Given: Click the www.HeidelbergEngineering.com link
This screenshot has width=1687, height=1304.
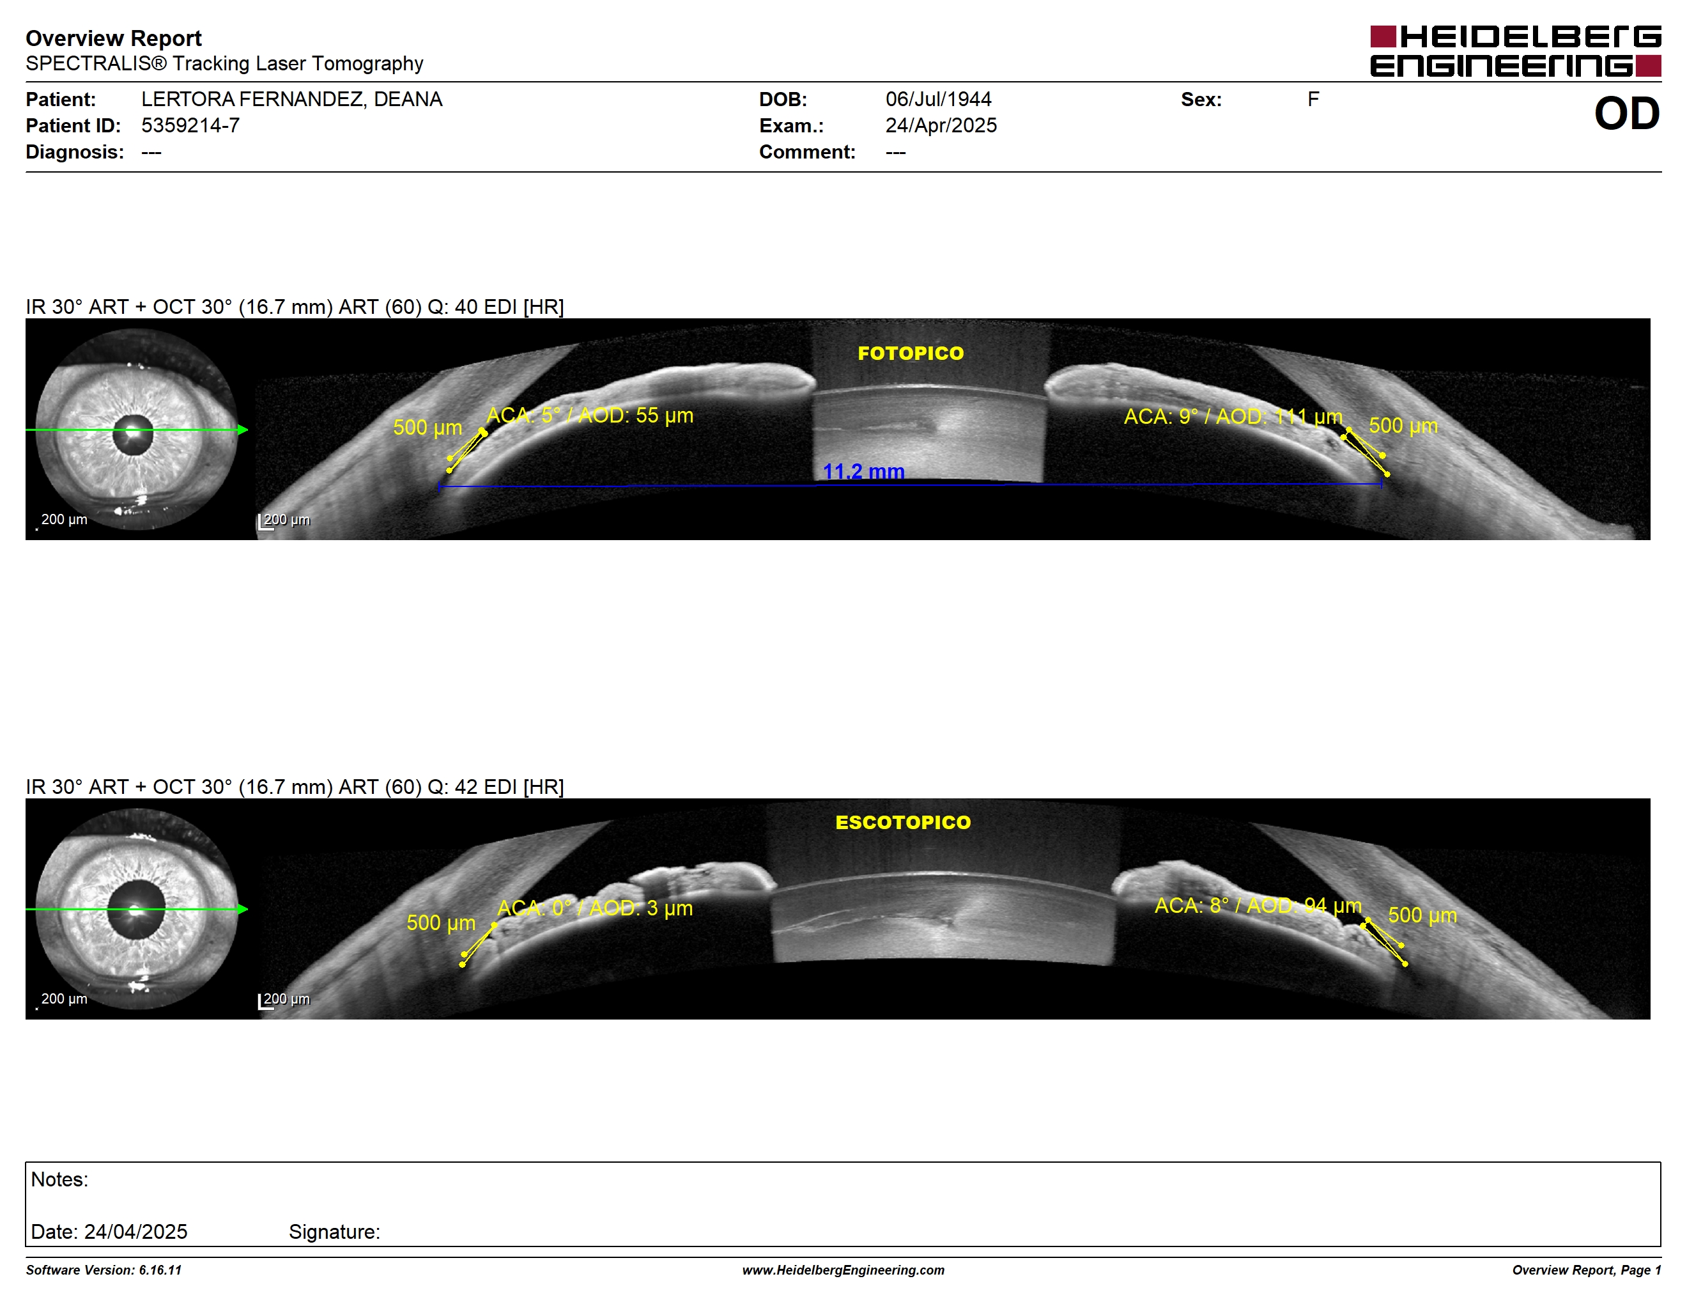Looking at the screenshot, I should (x=843, y=1270).
